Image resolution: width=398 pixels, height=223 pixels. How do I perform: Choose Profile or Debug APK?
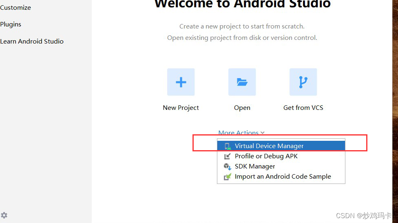point(281,156)
